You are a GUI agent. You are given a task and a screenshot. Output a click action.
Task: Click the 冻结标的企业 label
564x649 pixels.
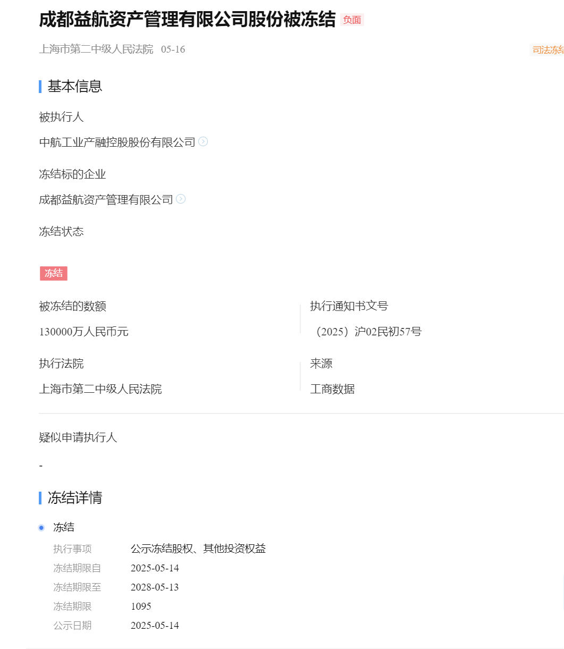point(73,174)
